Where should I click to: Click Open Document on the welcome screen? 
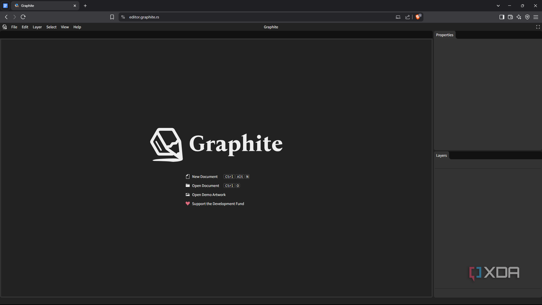206,186
